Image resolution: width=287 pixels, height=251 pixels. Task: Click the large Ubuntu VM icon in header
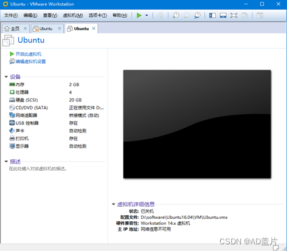8,40
